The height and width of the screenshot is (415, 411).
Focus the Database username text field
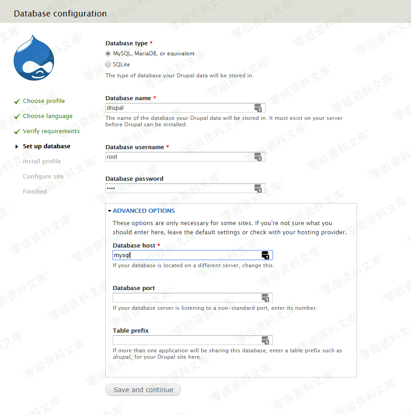(178, 157)
